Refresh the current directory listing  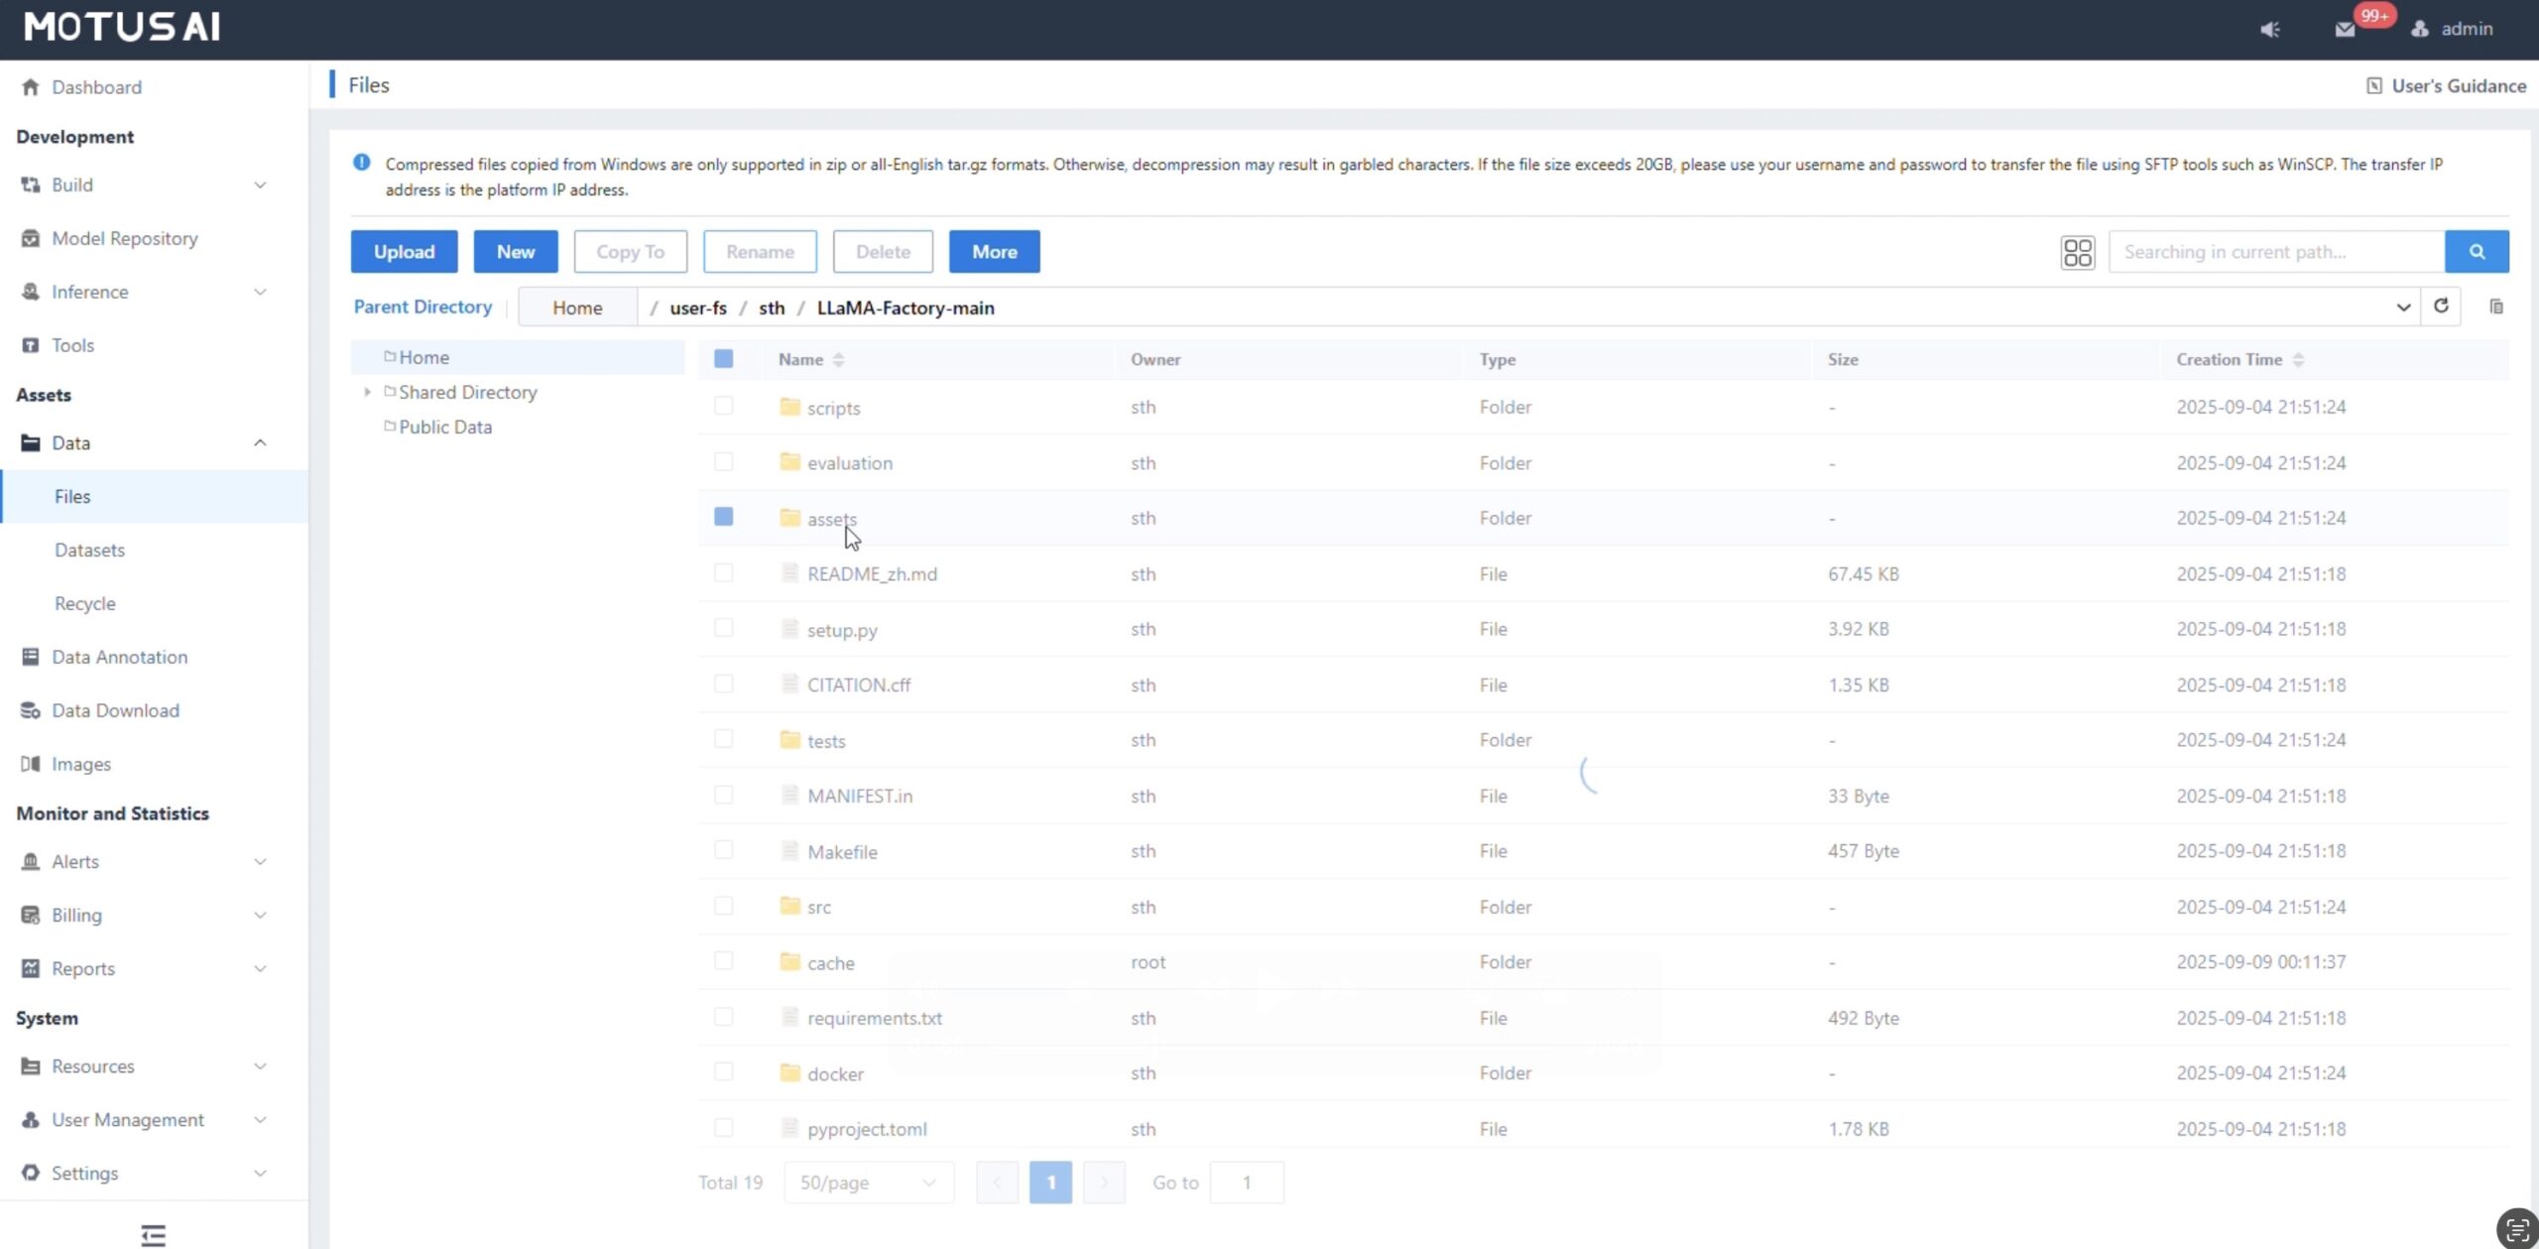pyautogui.click(x=2441, y=307)
